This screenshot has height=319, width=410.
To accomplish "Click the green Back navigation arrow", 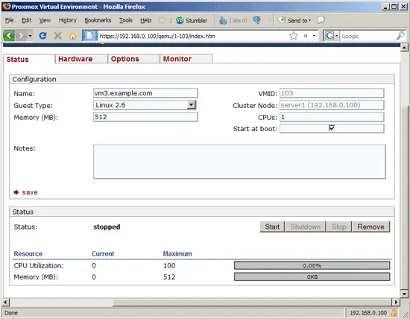I will 9,36.
